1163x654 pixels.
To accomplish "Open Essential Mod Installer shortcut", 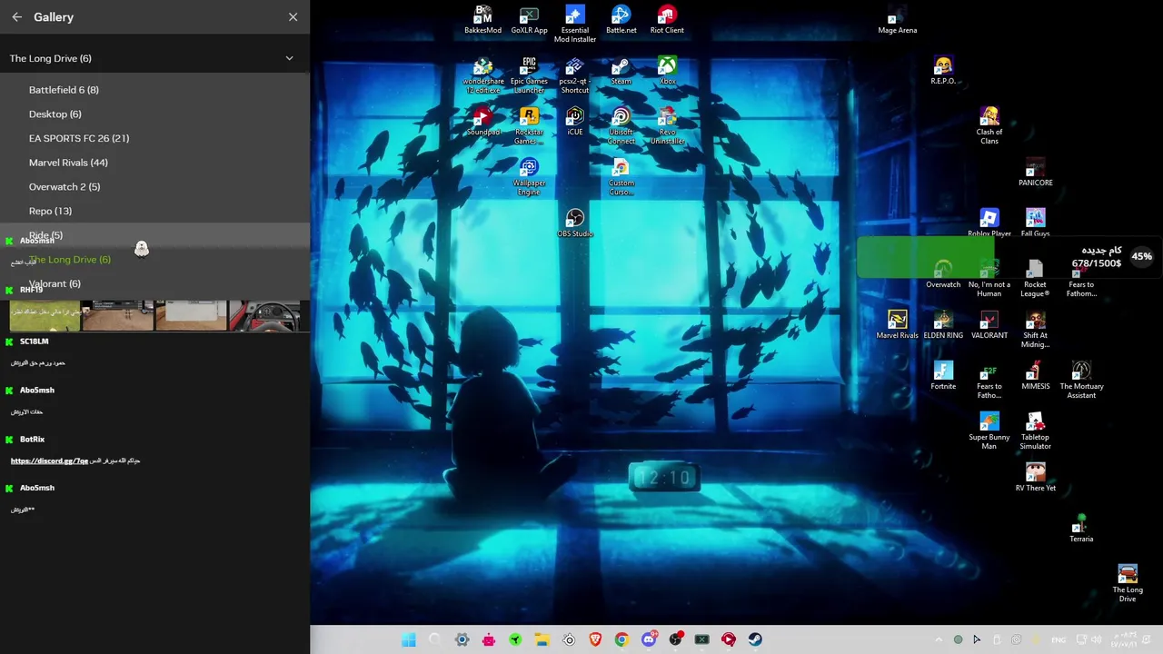I will coord(575,24).
